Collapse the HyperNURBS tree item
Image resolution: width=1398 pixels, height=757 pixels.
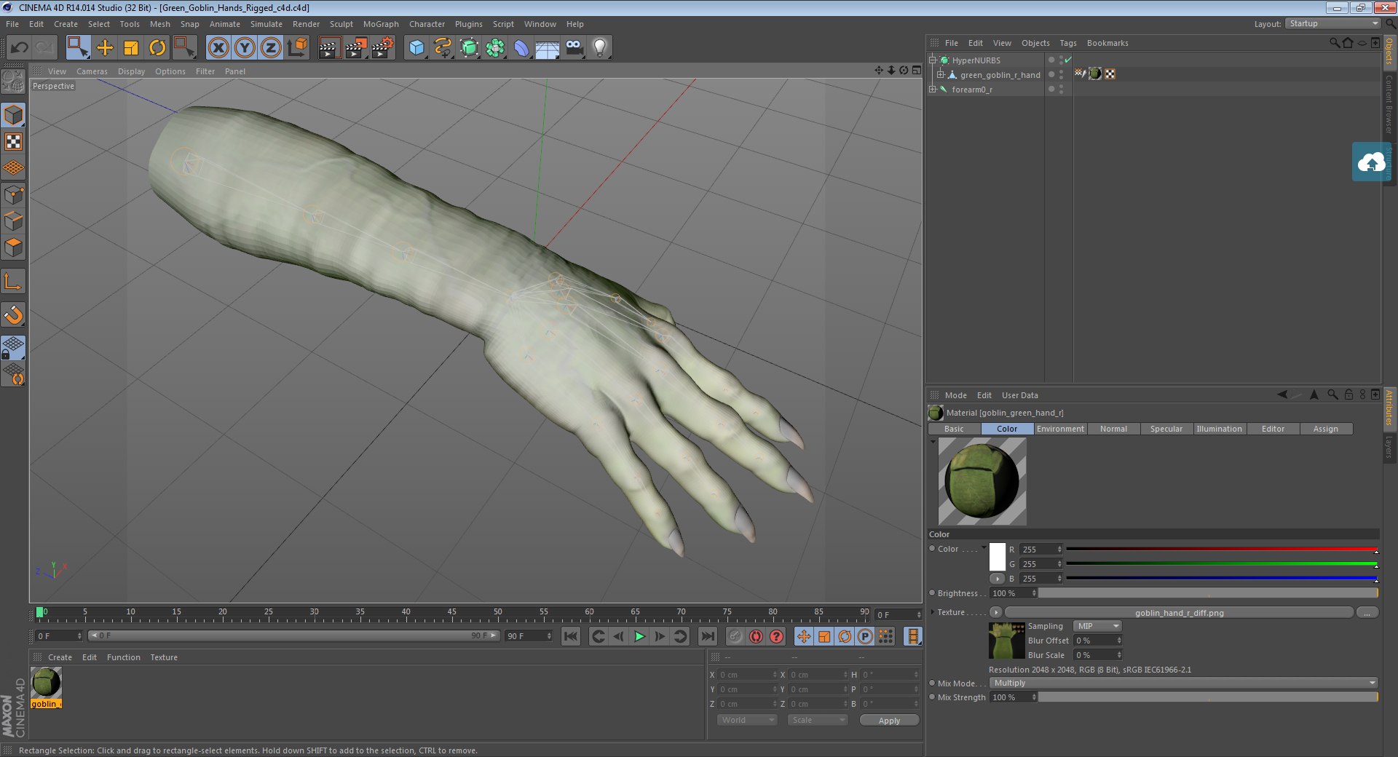(x=933, y=60)
